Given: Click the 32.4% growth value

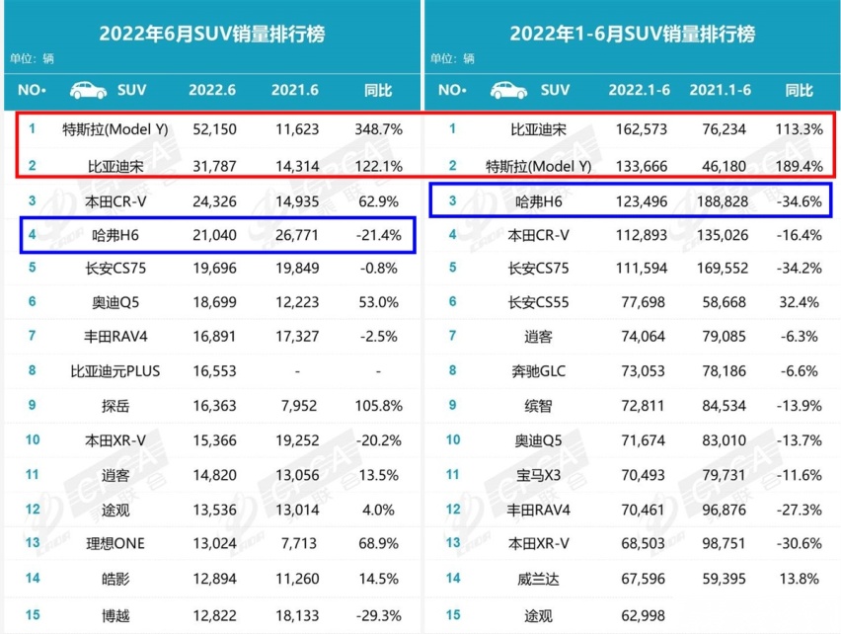Looking at the screenshot, I should coord(800,302).
